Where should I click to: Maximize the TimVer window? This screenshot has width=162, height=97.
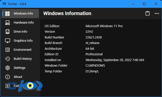pyautogui.click(x=144, y=4)
